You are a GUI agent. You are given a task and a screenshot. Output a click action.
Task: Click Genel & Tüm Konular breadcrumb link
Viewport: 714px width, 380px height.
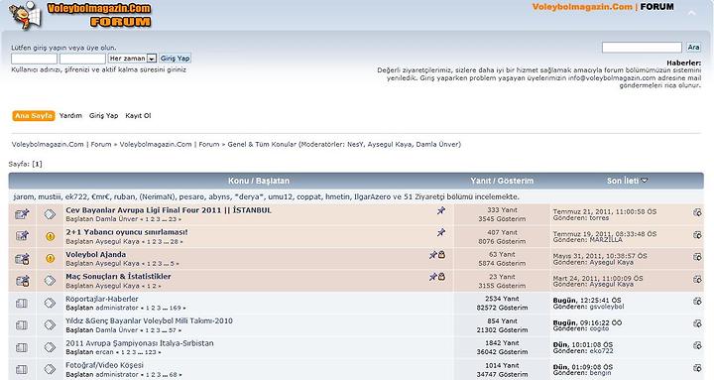[x=262, y=145]
